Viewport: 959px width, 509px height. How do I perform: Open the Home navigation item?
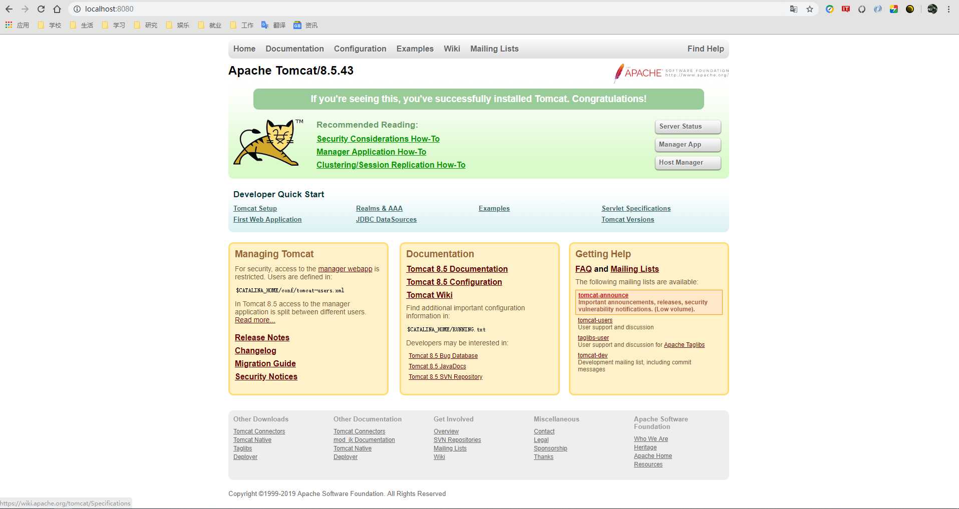pos(244,49)
